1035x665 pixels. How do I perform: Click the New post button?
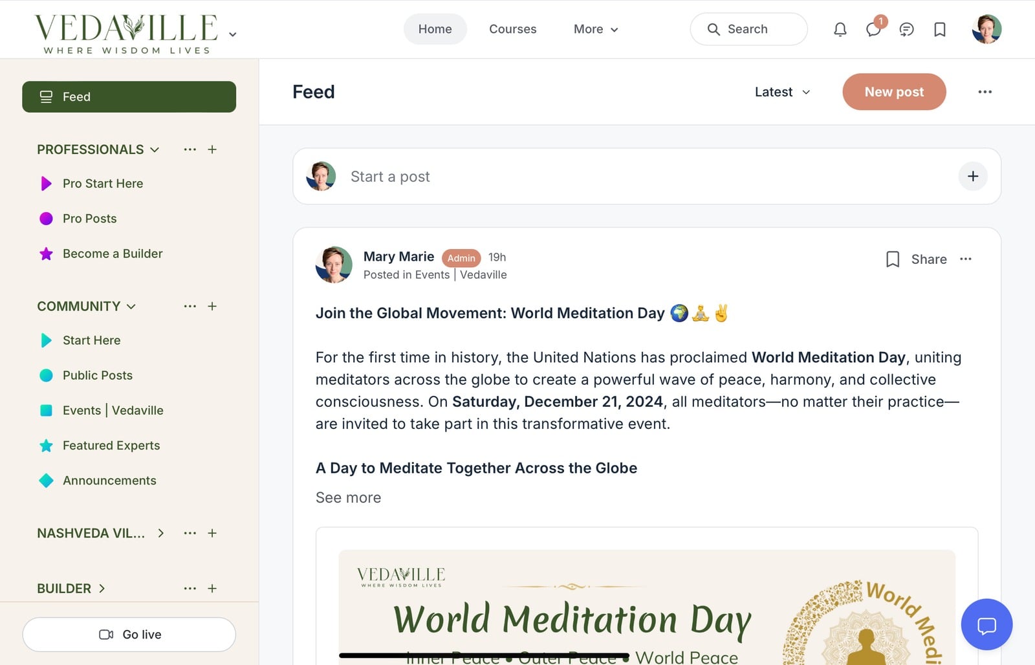tap(894, 92)
